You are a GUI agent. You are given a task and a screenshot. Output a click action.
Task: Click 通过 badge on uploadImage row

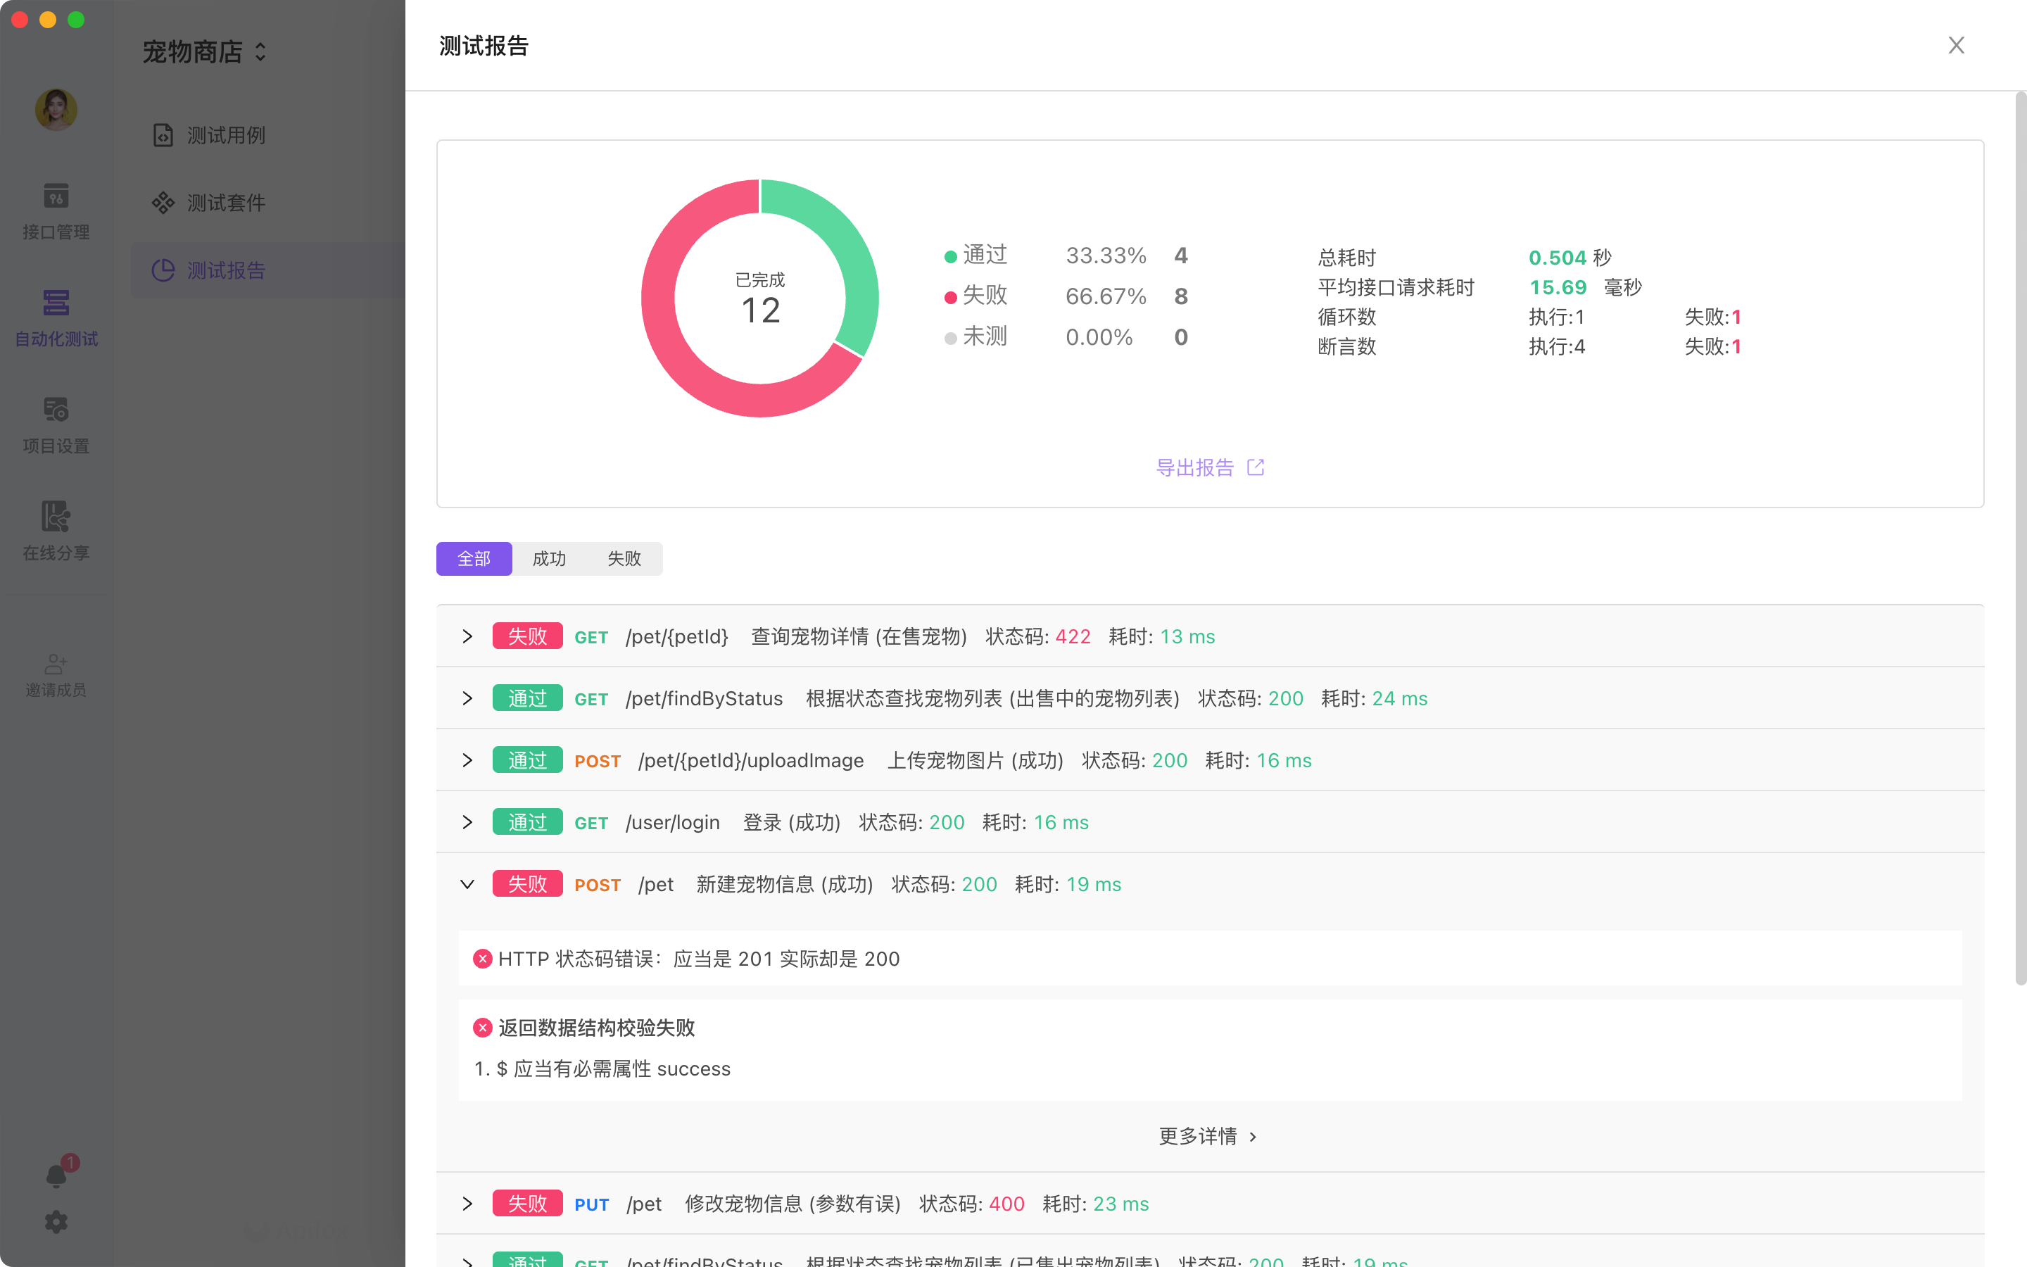coord(528,761)
